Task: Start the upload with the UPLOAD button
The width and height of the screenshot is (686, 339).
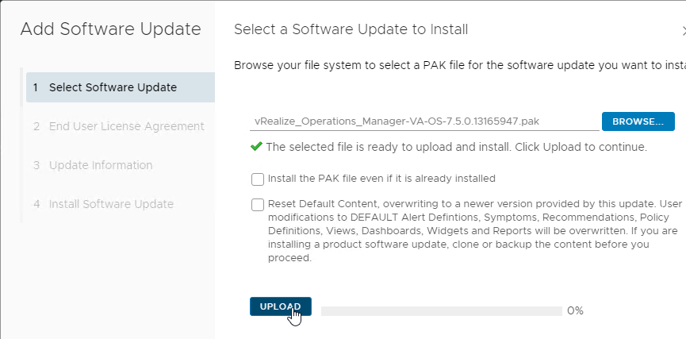Action: click(x=281, y=306)
